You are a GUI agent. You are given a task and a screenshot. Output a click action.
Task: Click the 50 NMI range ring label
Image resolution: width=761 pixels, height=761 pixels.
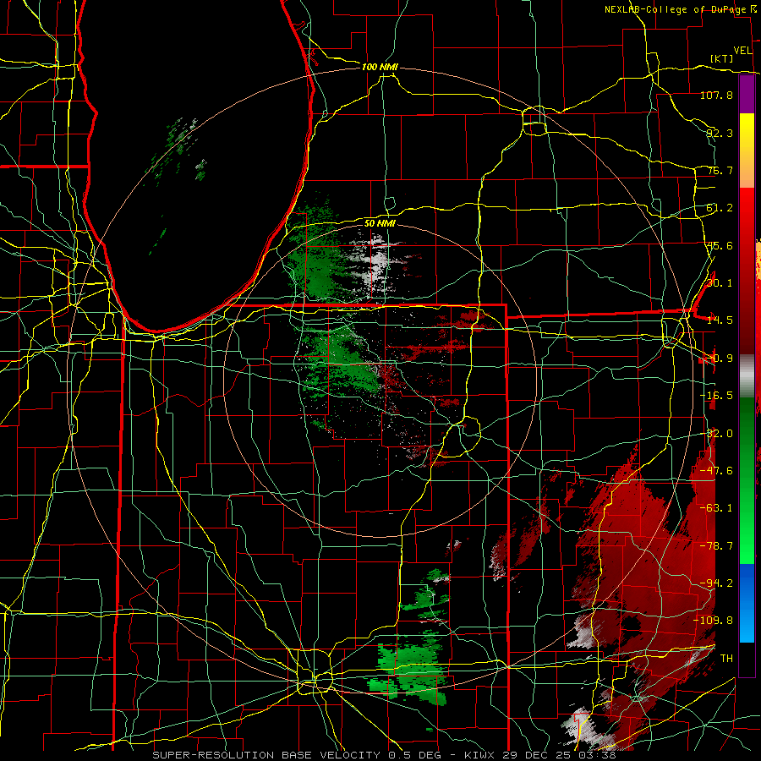coord(380,224)
